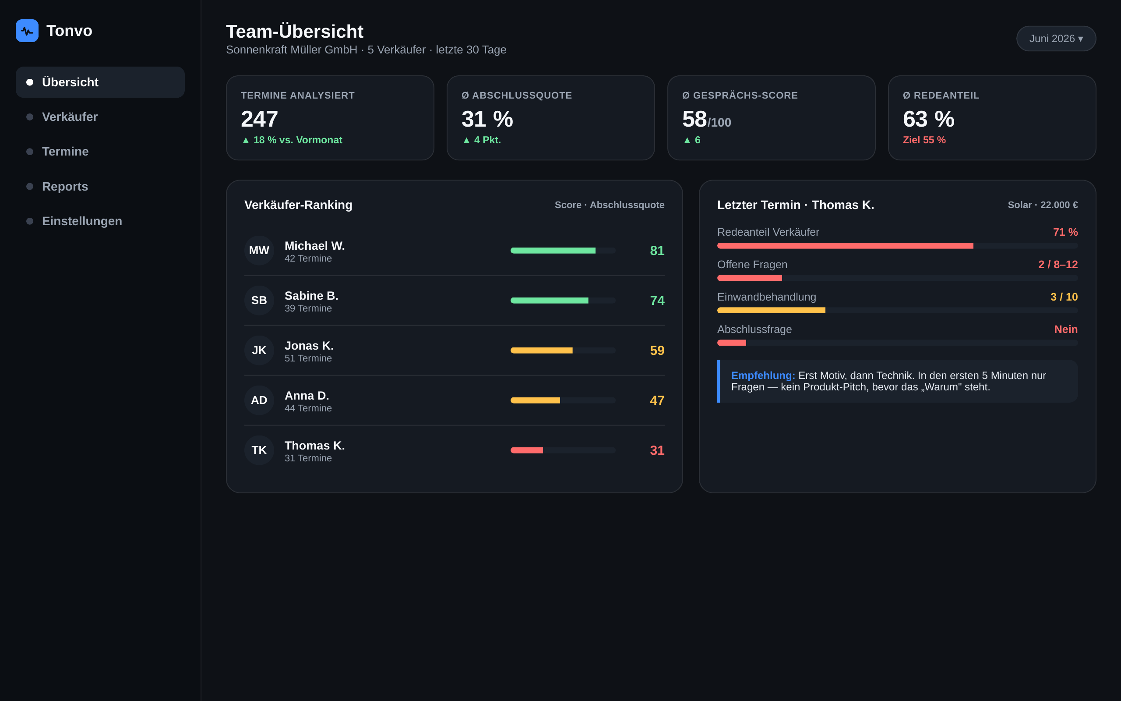Viewport: 1121px width, 701px height.
Task: Go to Verkäufer in the sidebar
Action: [x=100, y=117]
